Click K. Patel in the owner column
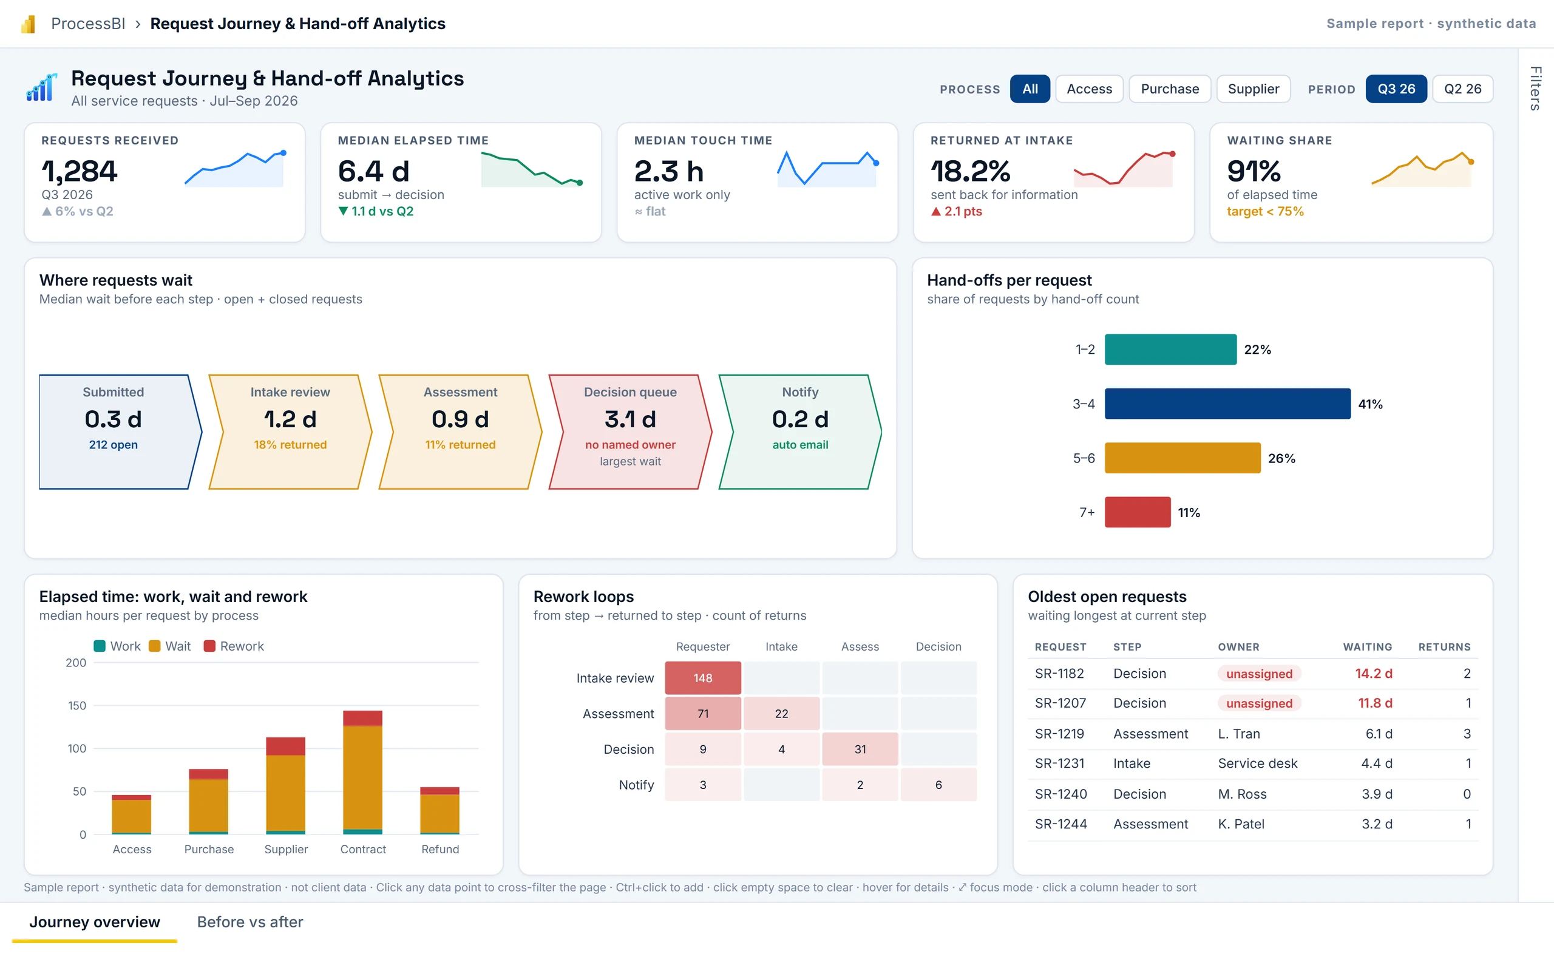Screen dimensions: 1554x971 click(1241, 824)
